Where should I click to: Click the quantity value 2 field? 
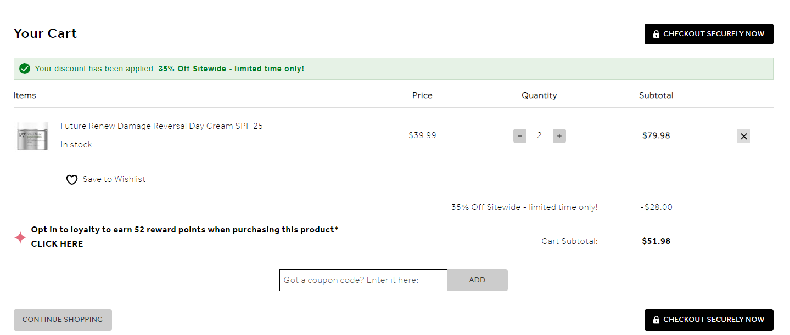tap(539, 136)
